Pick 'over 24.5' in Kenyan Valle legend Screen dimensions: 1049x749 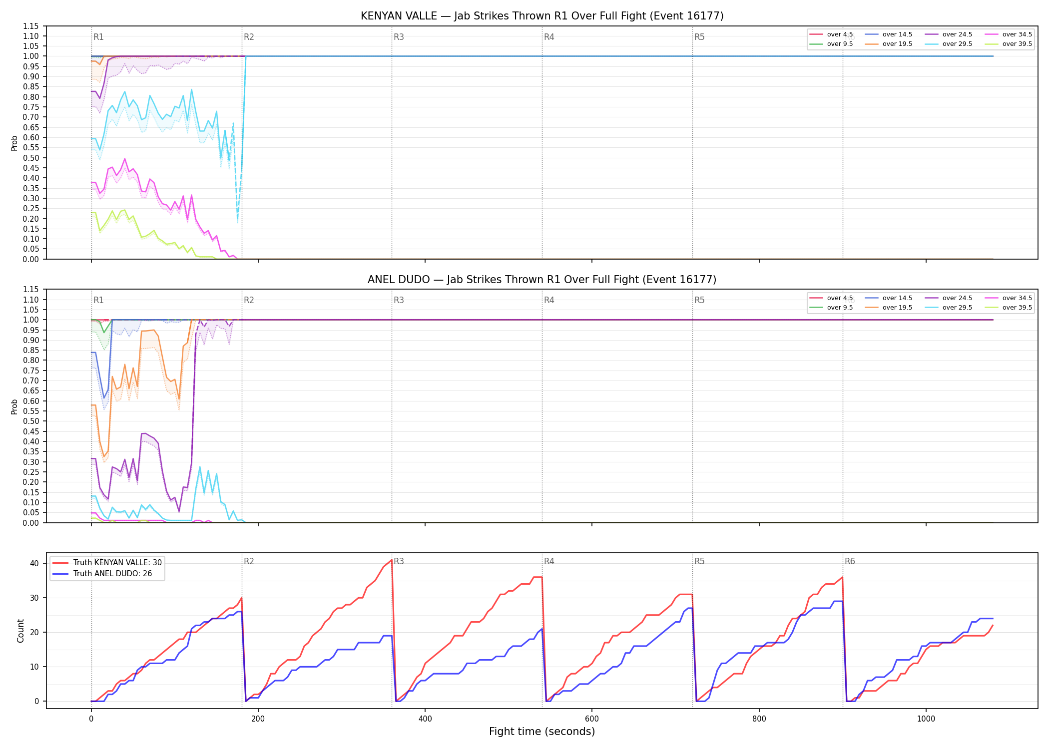(948, 34)
